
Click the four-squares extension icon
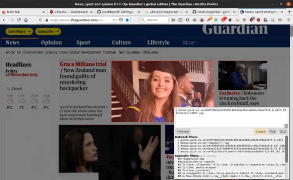point(265,20)
